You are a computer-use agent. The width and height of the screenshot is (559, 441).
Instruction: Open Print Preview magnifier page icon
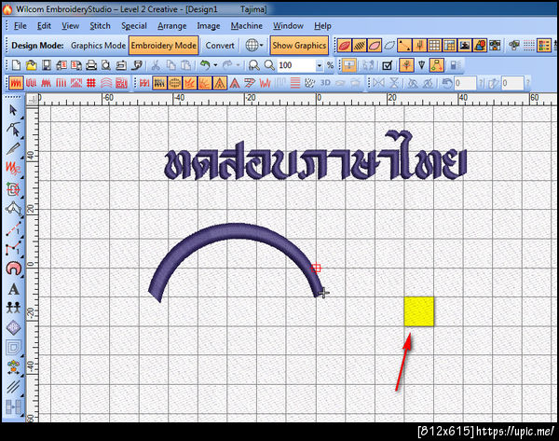click(x=106, y=65)
